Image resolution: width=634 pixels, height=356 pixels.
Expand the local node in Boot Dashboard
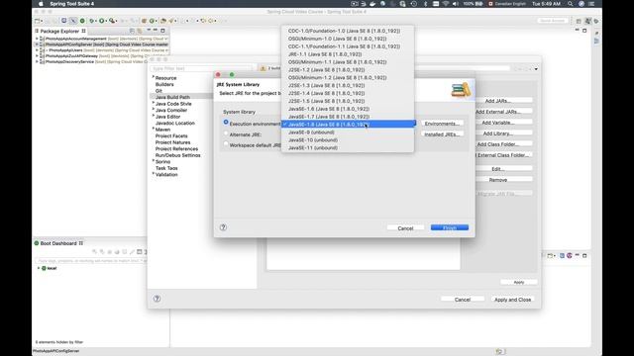(39, 268)
